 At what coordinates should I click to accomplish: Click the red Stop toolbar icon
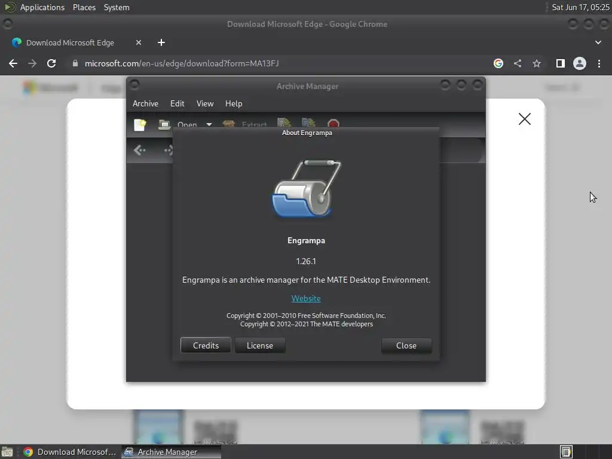click(333, 124)
